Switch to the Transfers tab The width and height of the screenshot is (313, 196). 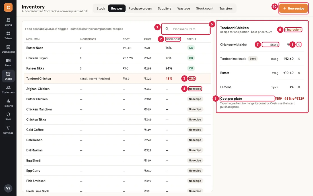click(226, 8)
